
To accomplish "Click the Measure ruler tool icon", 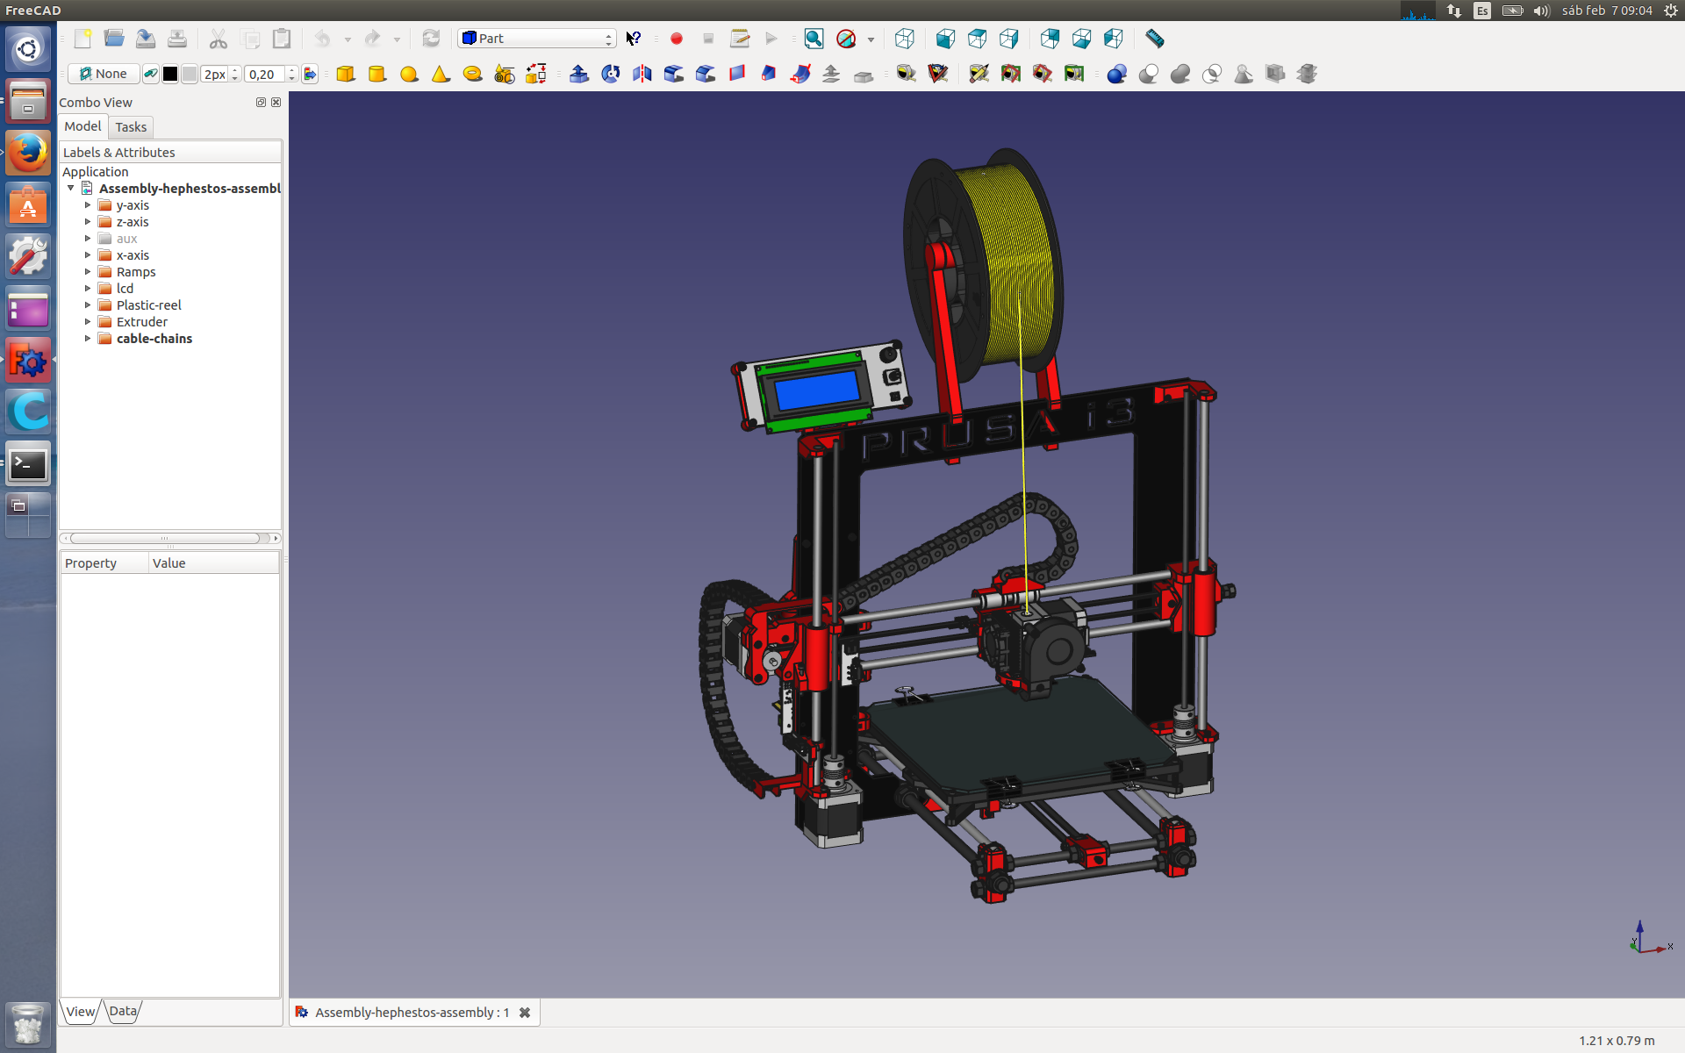I will point(1155,39).
